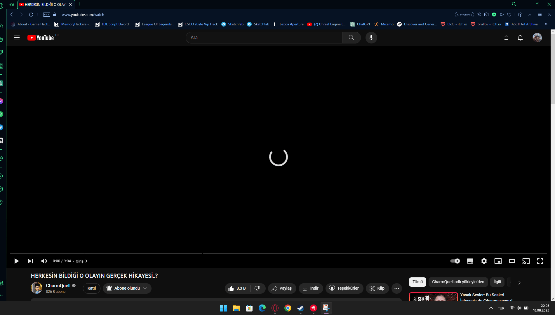The image size is (555, 315).
Task: Click the Teşekkürler button
Action: (x=344, y=288)
